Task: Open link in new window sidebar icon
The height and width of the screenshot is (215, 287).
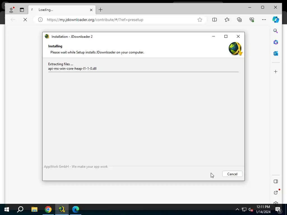Action: pyautogui.click(x=276, y=193)
